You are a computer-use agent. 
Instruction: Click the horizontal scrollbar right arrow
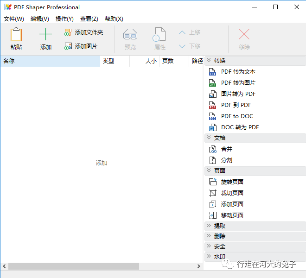(198, 266)
